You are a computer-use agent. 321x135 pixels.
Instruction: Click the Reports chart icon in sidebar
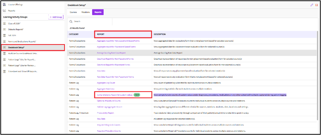[4, 11]
